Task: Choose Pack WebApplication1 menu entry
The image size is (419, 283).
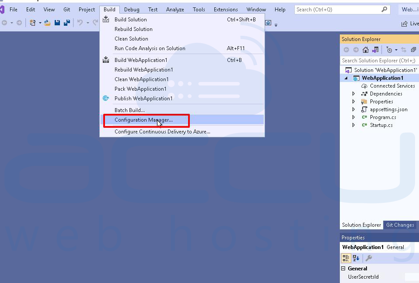Action: point(182,89)
